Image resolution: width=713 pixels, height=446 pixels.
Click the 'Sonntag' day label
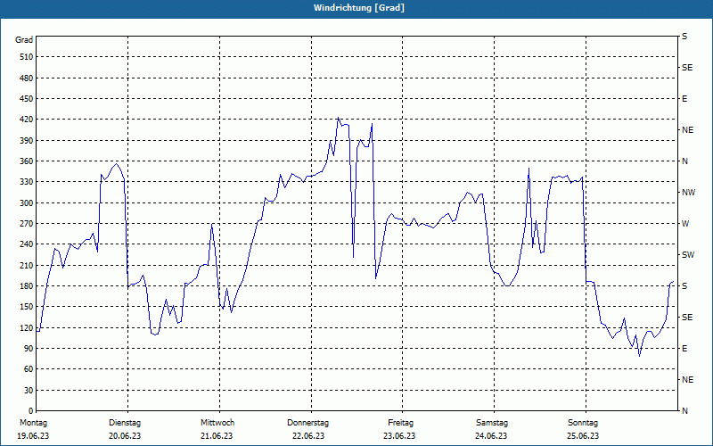(583, 423)
